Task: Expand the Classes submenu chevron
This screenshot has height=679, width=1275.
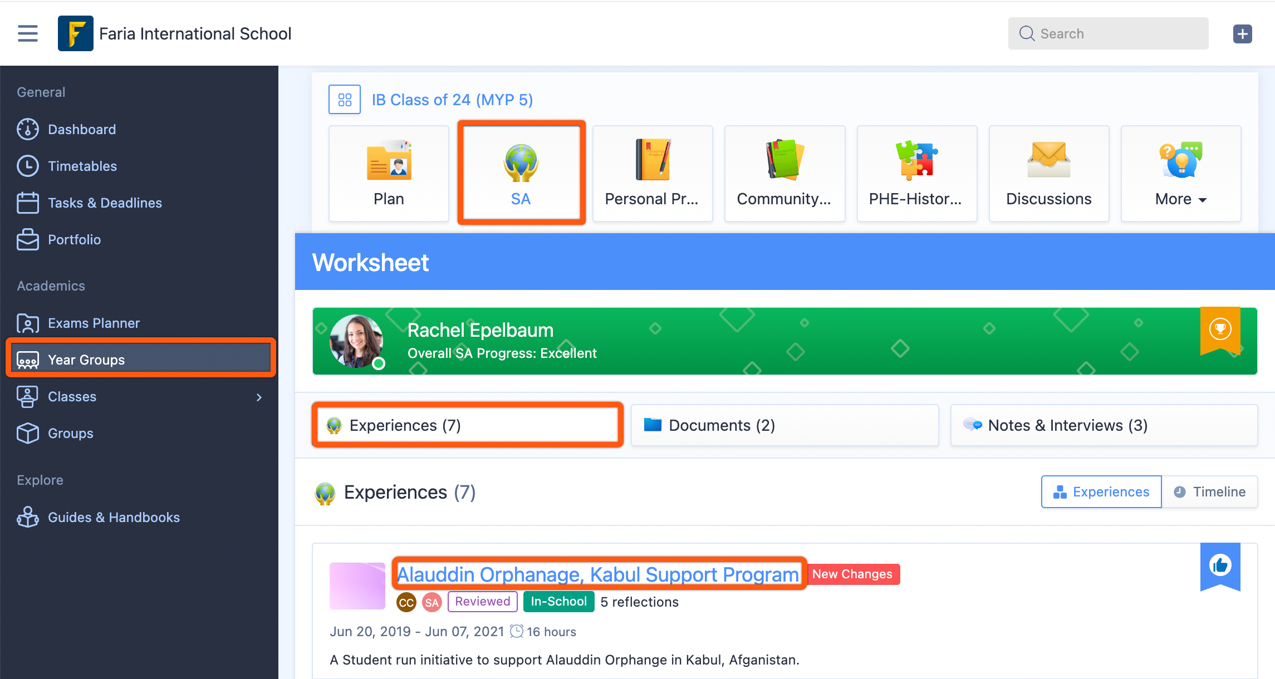Action: [x=259, y=397]
